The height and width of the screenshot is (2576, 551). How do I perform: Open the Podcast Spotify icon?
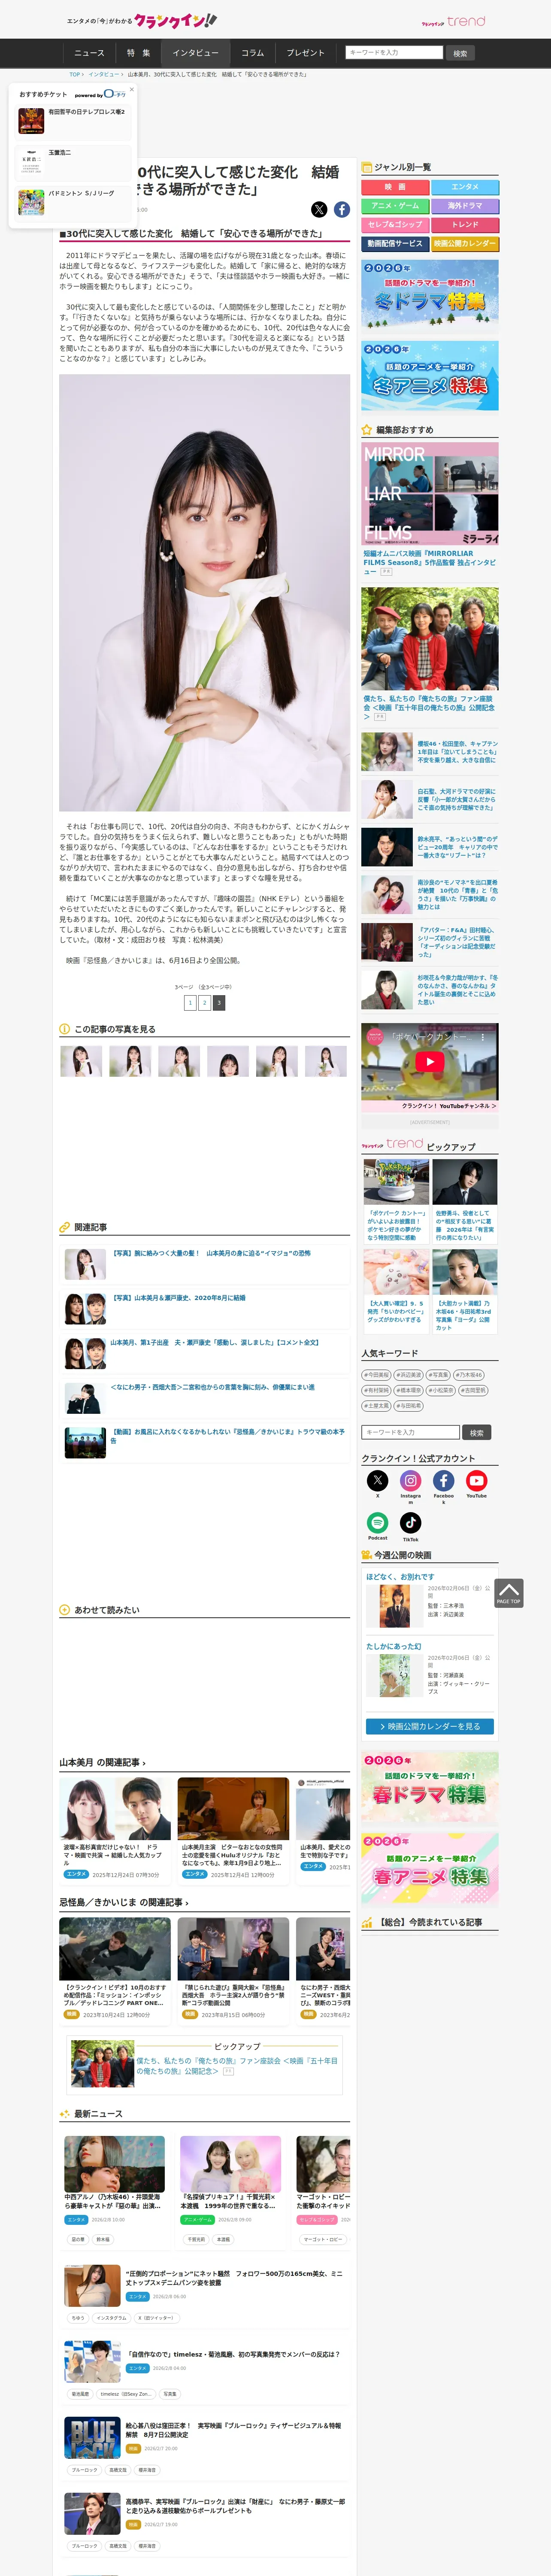378,1522
